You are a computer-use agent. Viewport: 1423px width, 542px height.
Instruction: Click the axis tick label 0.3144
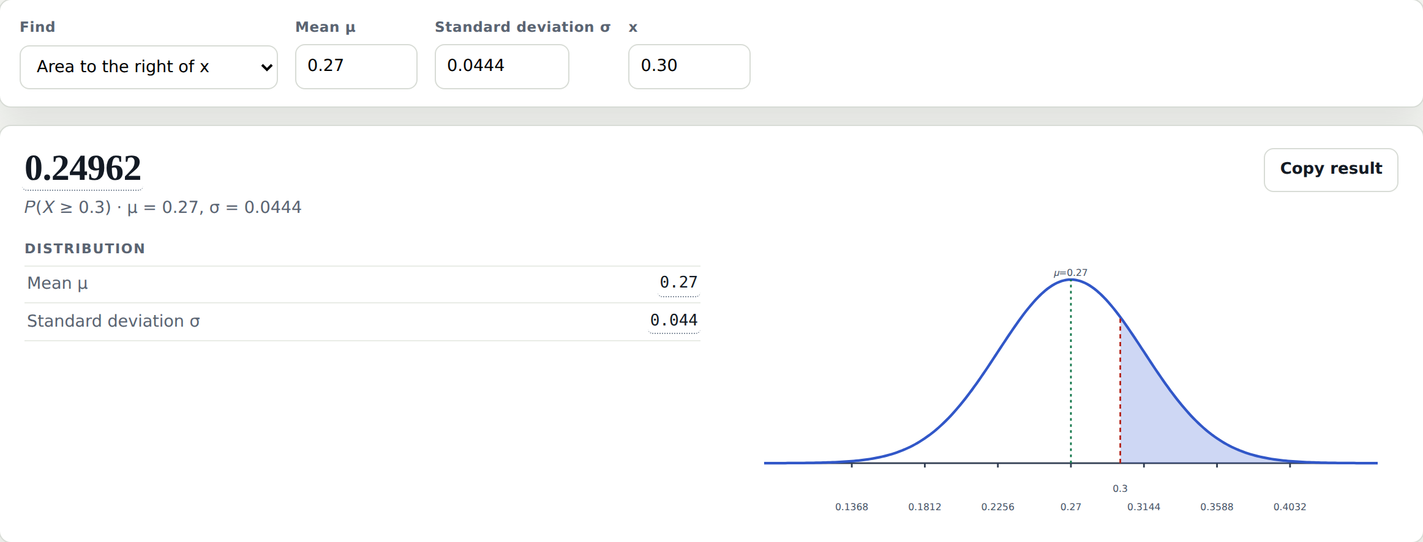tap(1144, 507)
